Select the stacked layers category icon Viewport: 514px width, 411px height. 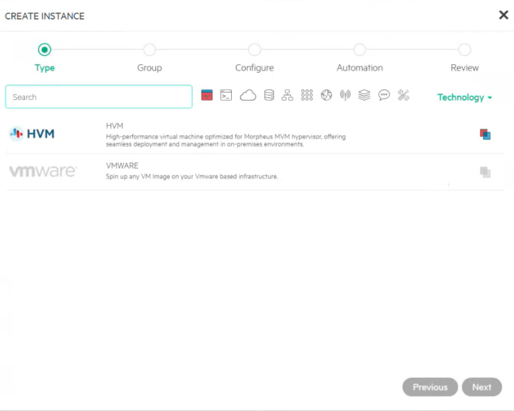(364, 95)
